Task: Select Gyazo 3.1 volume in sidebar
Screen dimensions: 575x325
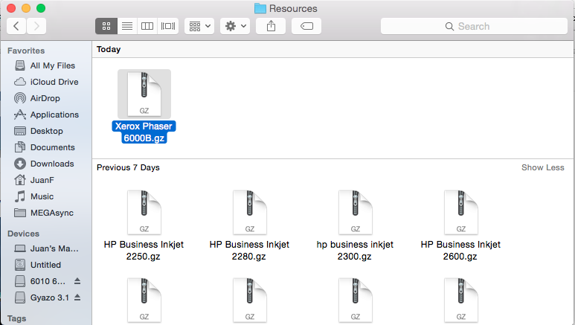Action: [x=40, y=297]
